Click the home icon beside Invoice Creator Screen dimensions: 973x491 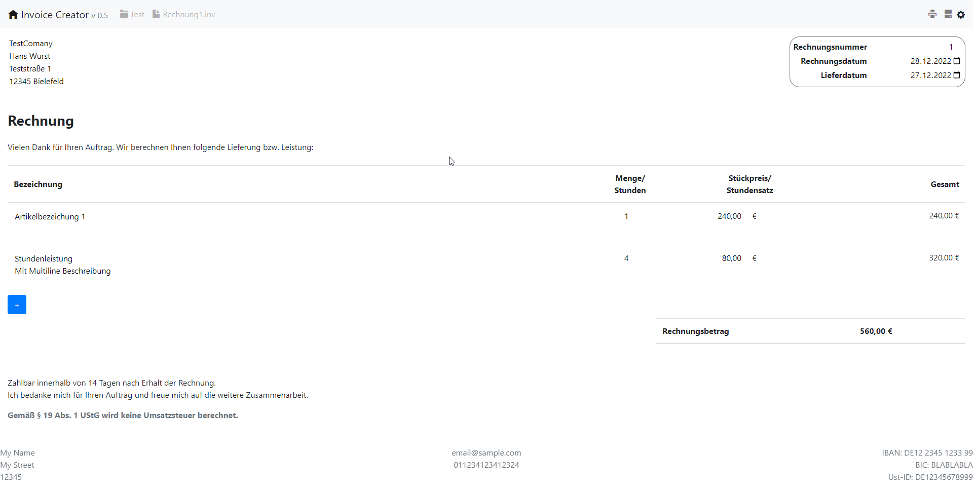coord(13,15)
